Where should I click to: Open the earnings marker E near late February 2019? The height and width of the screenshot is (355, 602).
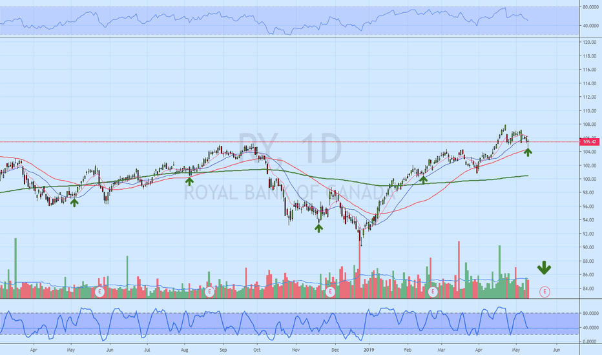tap(433, 292)
